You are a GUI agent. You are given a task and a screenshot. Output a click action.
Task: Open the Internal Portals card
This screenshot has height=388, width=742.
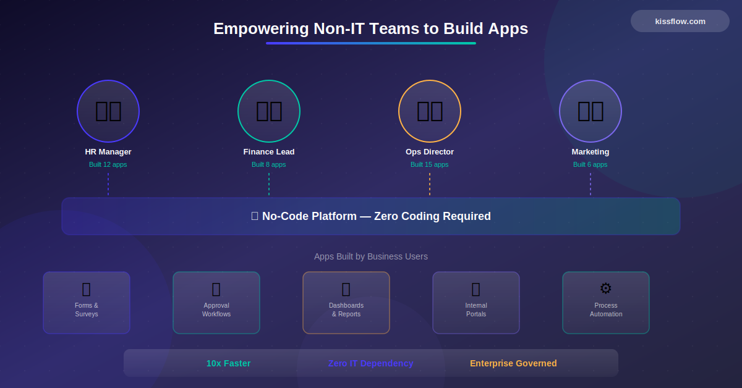476,303
